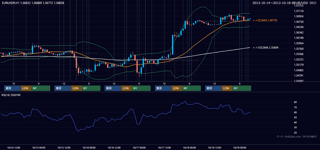Click the 1.36148 price axis label
The height and width of the screenshot is (150, 320).
[299, 38]
